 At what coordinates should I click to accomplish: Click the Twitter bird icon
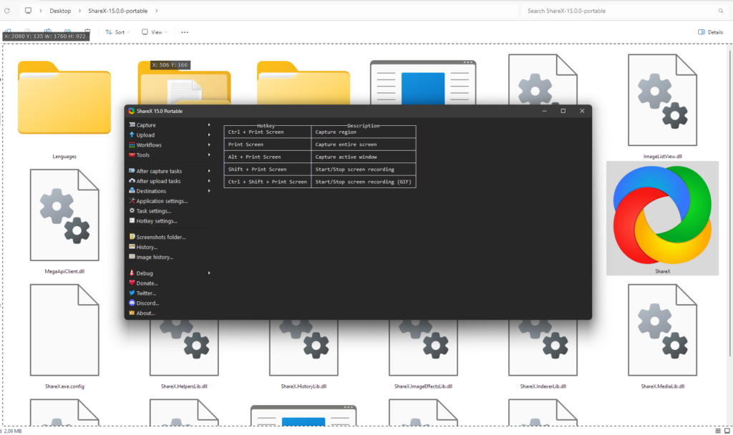coord(132,293)
